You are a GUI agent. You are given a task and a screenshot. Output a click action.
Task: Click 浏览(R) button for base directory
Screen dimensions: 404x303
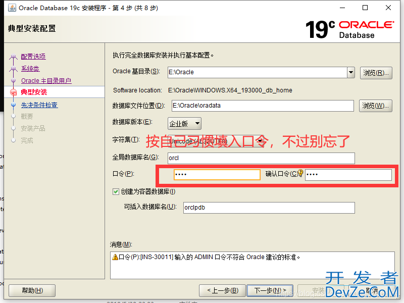tap(376, 73)
